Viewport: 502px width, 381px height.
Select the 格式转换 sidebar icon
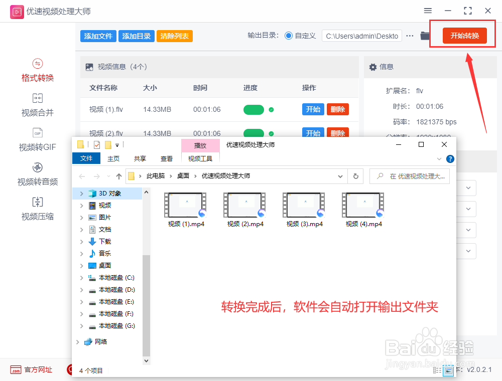tap(38, 64)
